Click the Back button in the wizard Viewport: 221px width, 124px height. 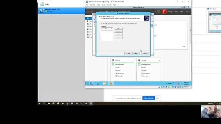point(128,54)
